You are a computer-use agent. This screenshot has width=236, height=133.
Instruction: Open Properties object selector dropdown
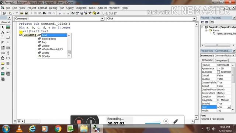(233, 55)
